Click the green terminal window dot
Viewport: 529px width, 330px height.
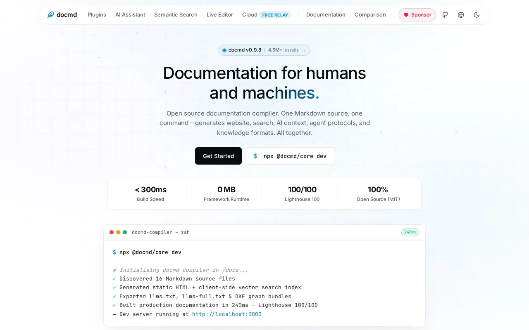(x=125, y=232)
